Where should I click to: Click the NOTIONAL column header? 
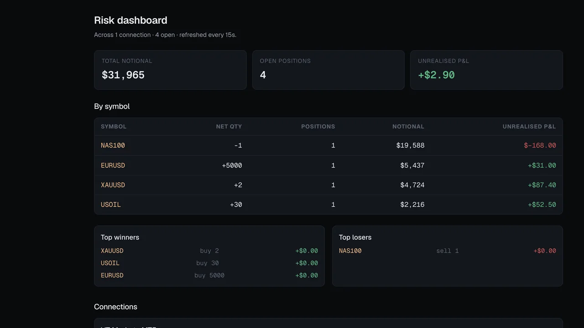pos(408,127)
